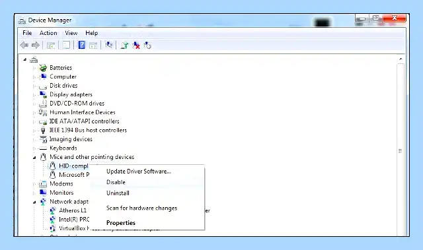This screenshot has width=423, height=250.
Task: Click the Back arrow toolbar icon
Action: (24, 46)
